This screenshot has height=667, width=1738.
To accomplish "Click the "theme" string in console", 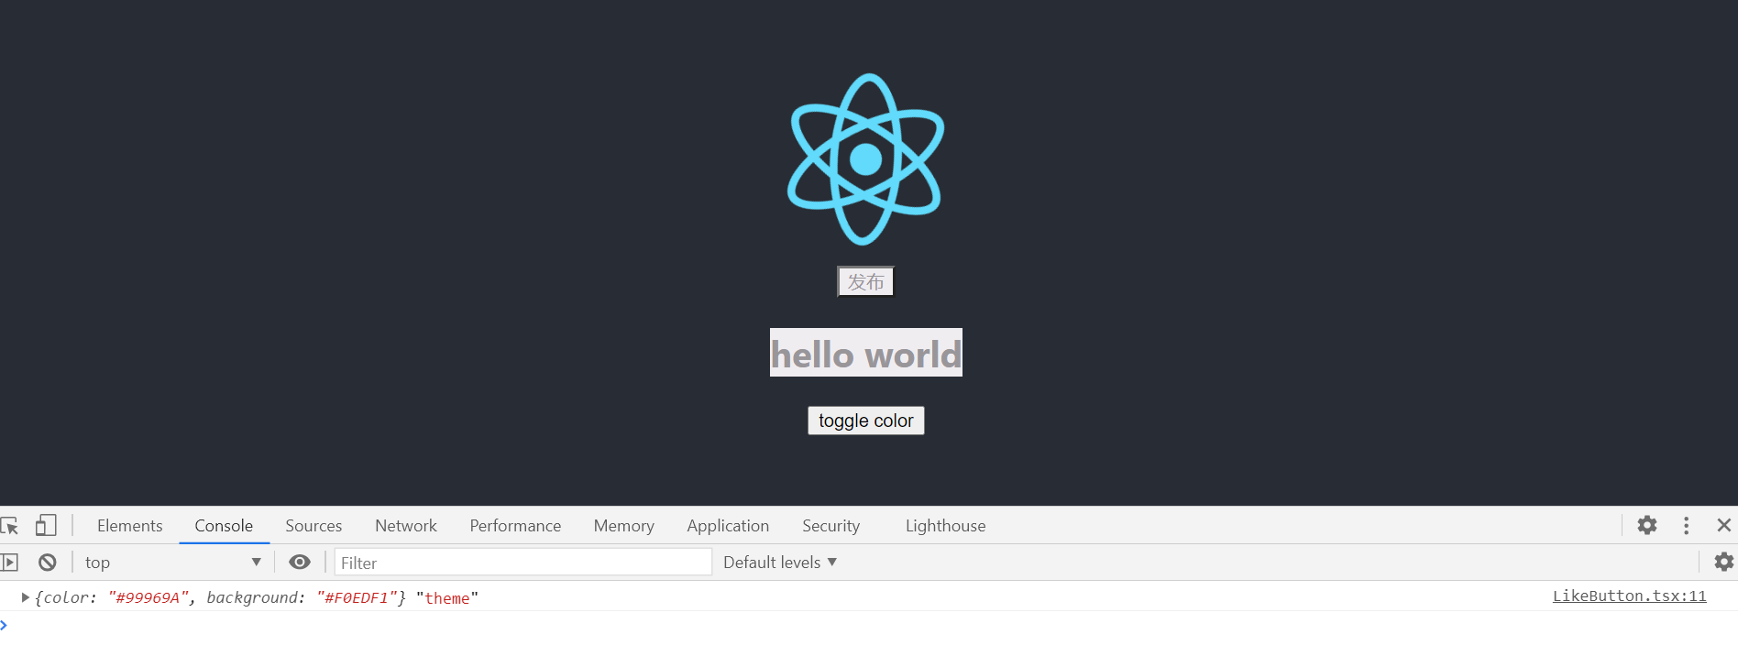I will [447, 597].
